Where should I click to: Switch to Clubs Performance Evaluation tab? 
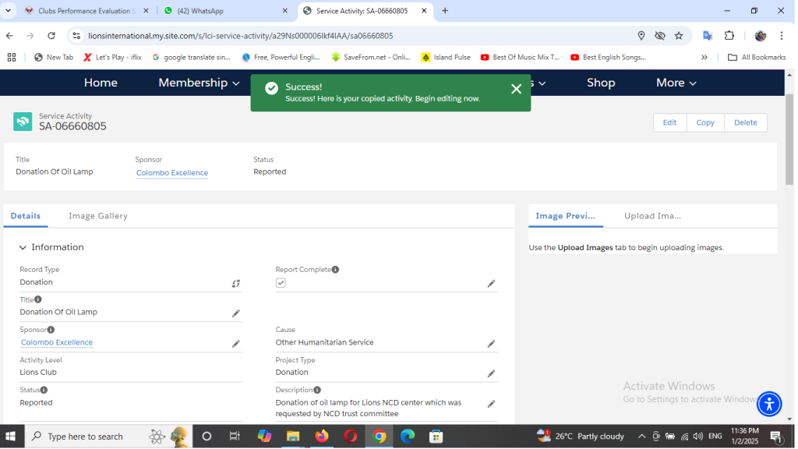coord(87,11)
